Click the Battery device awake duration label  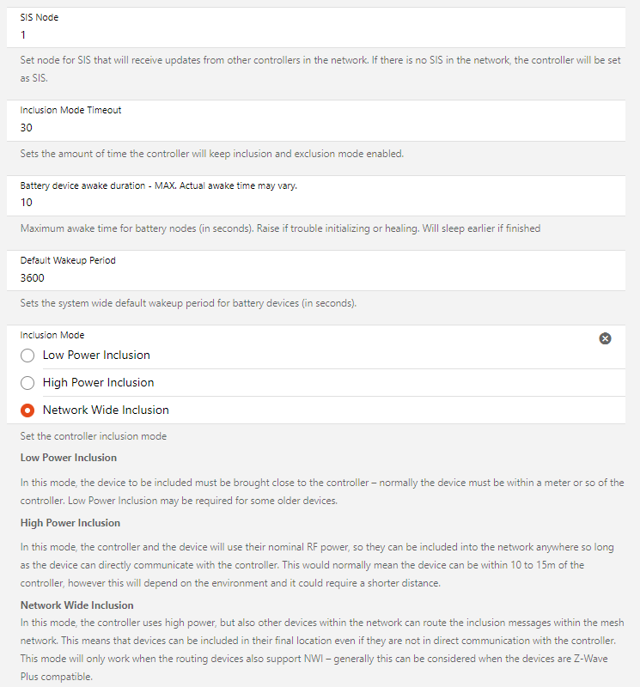pyautogui.click(x=158, y=185)
